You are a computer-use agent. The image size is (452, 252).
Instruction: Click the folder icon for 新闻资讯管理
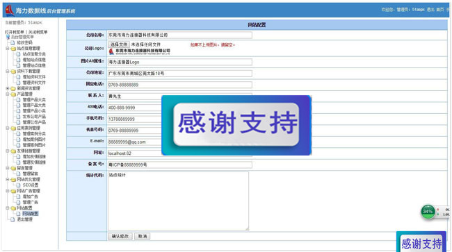[13, 89]
